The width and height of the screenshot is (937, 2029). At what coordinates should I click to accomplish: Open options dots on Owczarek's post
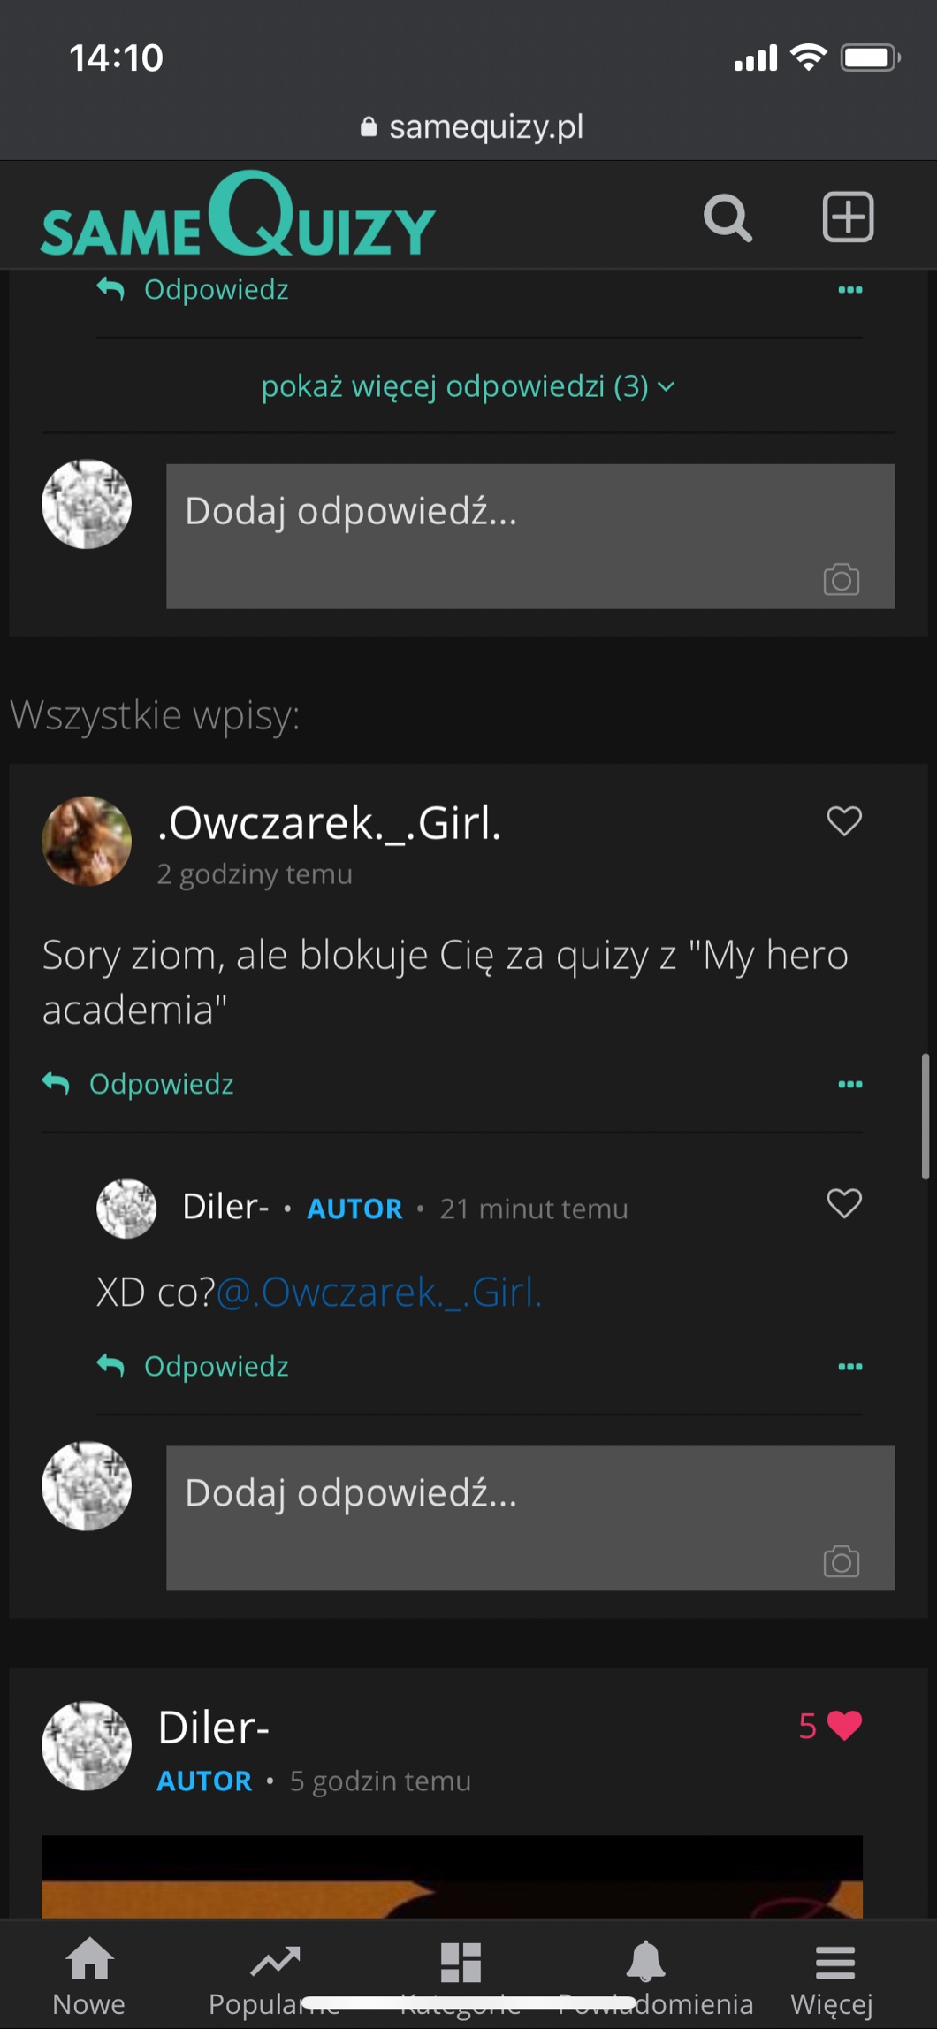[849, 1084]
